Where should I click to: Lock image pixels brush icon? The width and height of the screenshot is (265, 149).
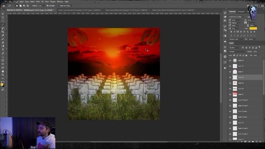coord(237,55)
